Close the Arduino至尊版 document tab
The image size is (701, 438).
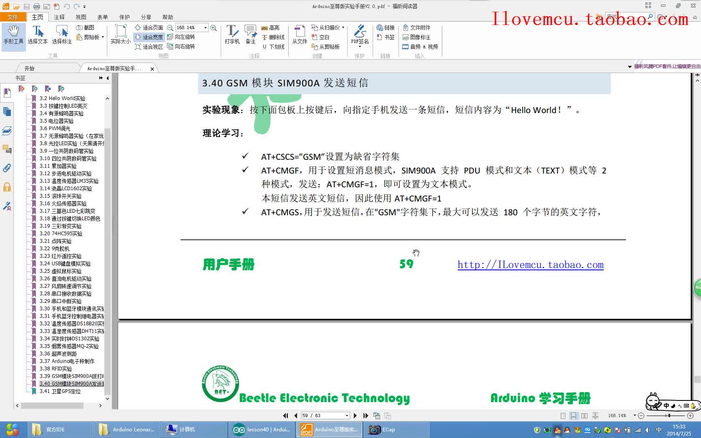tap(152, 69)
